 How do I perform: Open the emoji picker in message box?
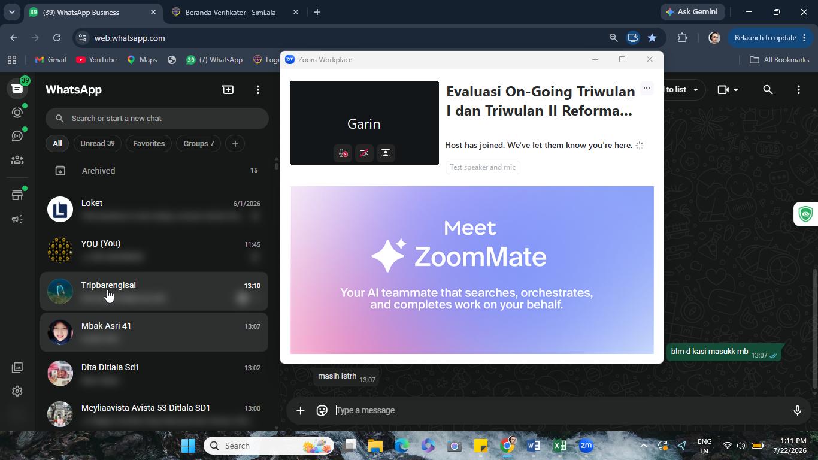click(x=322, y=410)
